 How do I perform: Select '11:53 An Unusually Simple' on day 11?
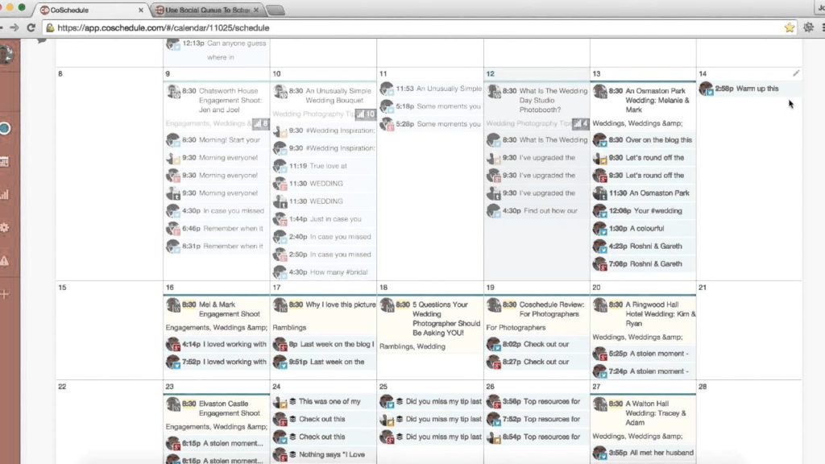[430, 89]
